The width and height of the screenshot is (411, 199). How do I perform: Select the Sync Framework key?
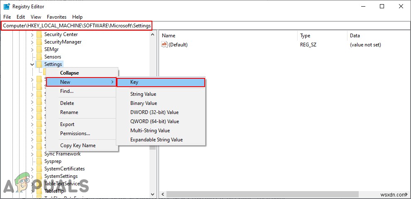[x=62, y=154]
